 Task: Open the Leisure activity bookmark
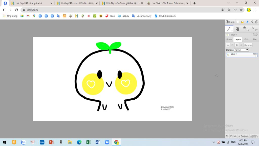[142, 16]
